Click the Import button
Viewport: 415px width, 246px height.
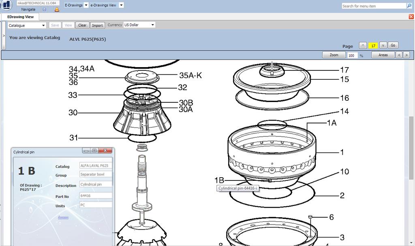[97, 25]
